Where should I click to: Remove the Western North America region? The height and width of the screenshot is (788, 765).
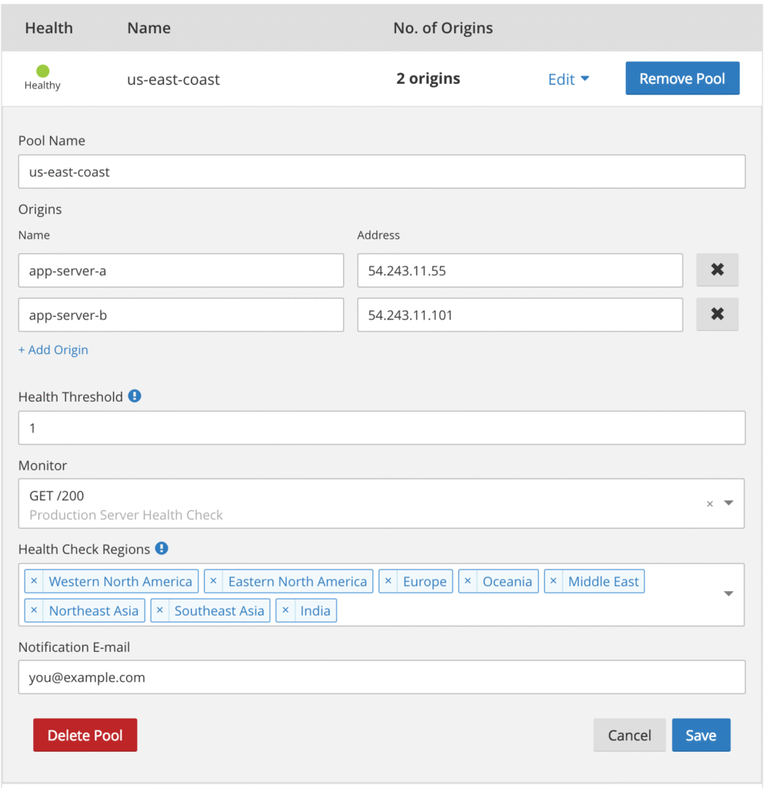pos(34,581)
